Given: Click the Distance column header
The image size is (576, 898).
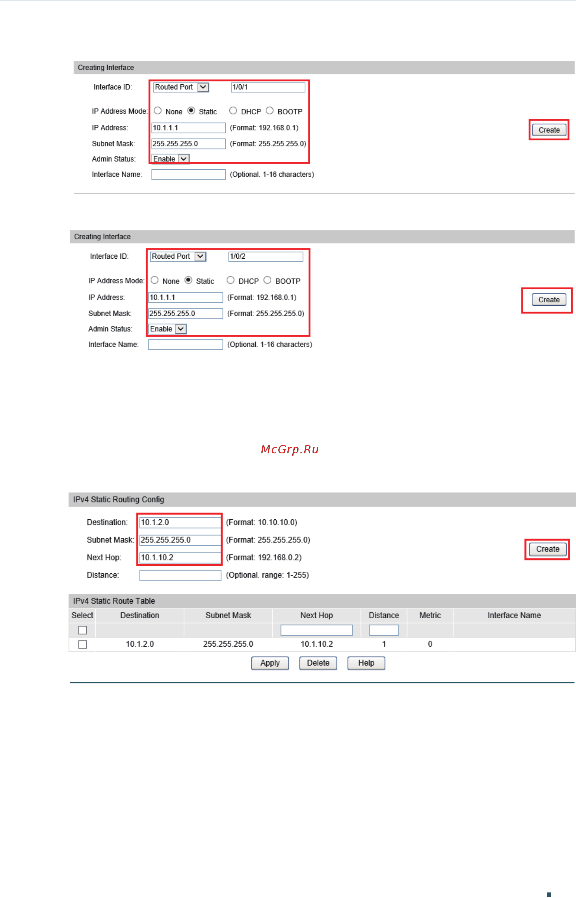Looking at the screenshot, I should 384,615.
